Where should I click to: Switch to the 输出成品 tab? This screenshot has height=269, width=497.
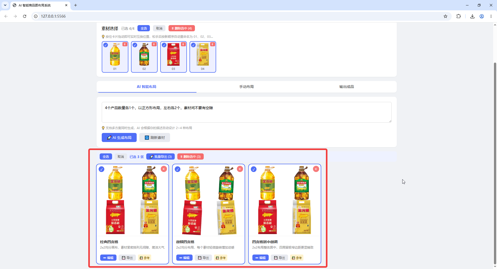click(x=347, y=87)
